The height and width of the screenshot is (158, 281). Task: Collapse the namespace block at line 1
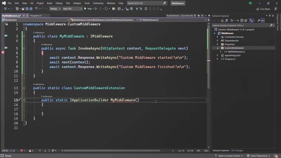pos(24,24)
